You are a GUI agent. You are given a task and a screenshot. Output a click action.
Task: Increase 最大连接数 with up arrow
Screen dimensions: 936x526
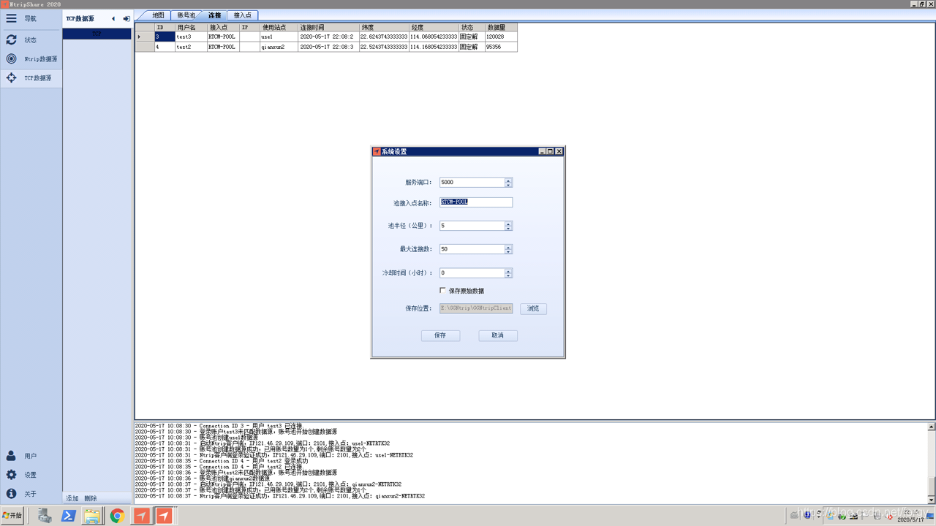[x=508, y=247]
